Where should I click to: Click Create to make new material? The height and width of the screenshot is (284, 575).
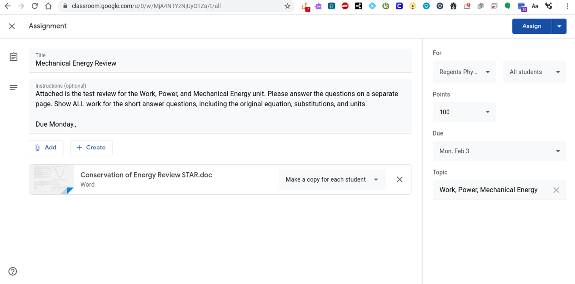(91, 148)
